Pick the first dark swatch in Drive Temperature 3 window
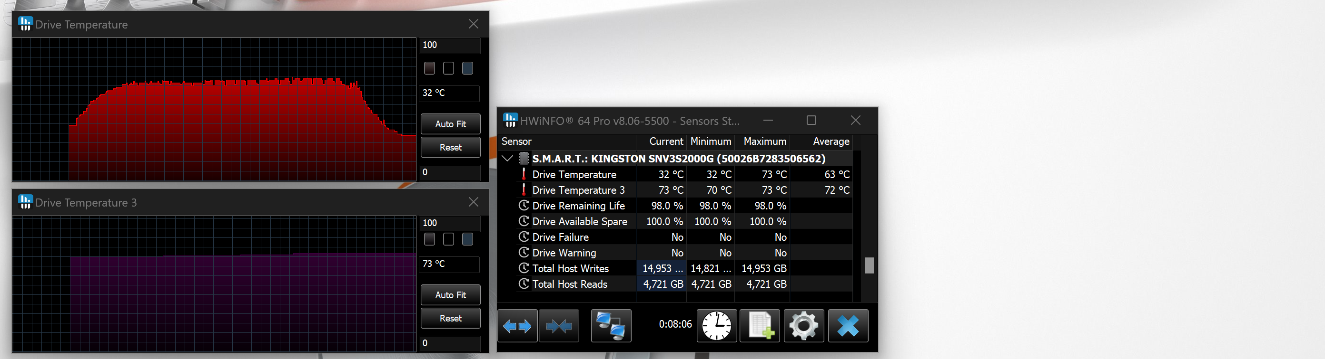Image resolution: width=1325 pixels, height=359 pixels. coord(429,239)
